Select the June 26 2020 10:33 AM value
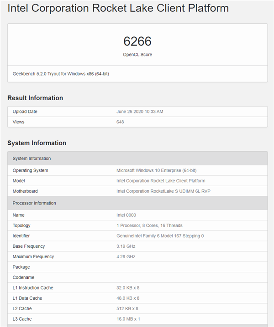Image resolution: width=274 pixels, height=327 pixels. point(140,112)
